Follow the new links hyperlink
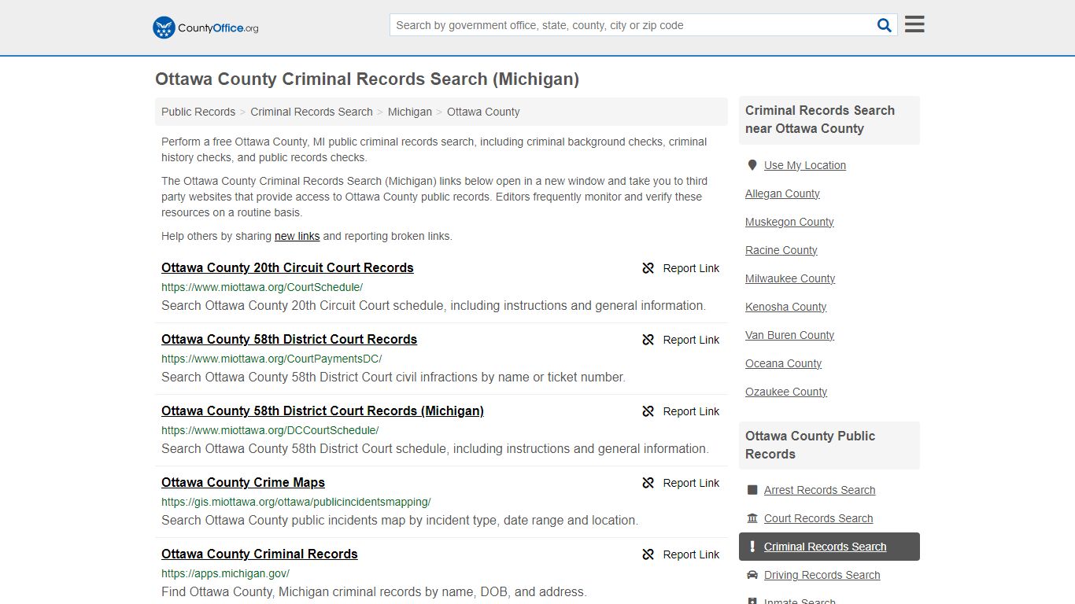 coord(297,236)
